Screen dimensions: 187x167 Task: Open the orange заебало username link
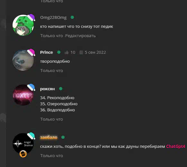49,138
